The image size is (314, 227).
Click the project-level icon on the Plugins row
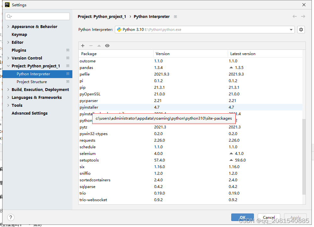pos(68,50)
